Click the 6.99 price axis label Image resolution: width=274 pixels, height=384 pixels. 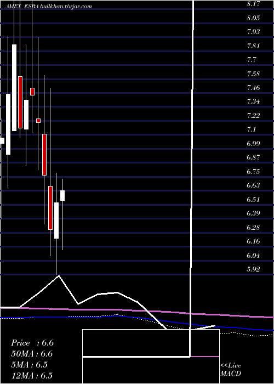[x=253, y=144]
